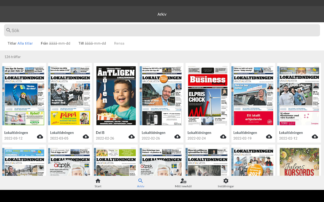
Task: Open the Titlar Alla titlar filter
Action: click(20, 43)
